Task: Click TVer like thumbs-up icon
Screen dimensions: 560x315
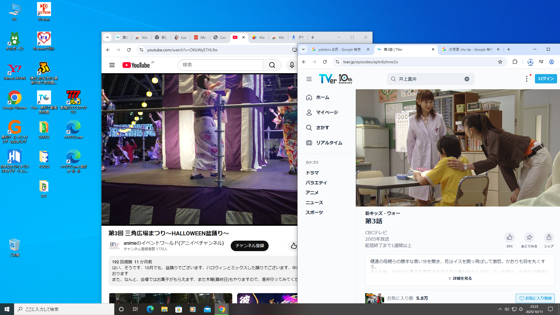Action: pyautogui.click(x=509, y=237)
